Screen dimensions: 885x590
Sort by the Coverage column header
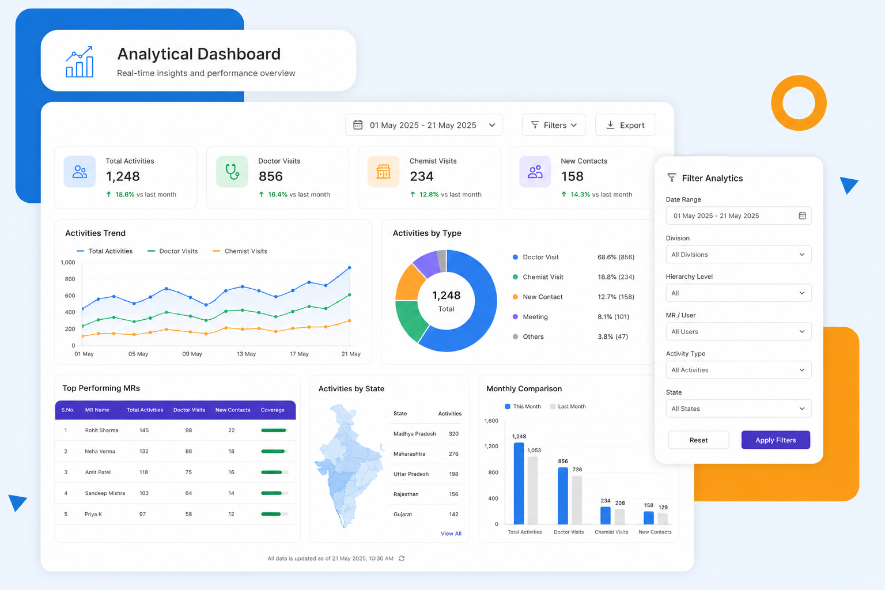coord(273,410)
